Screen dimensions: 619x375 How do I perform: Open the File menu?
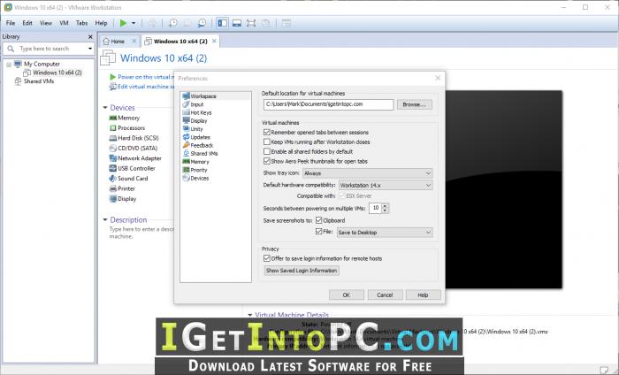tap(11, 23)
